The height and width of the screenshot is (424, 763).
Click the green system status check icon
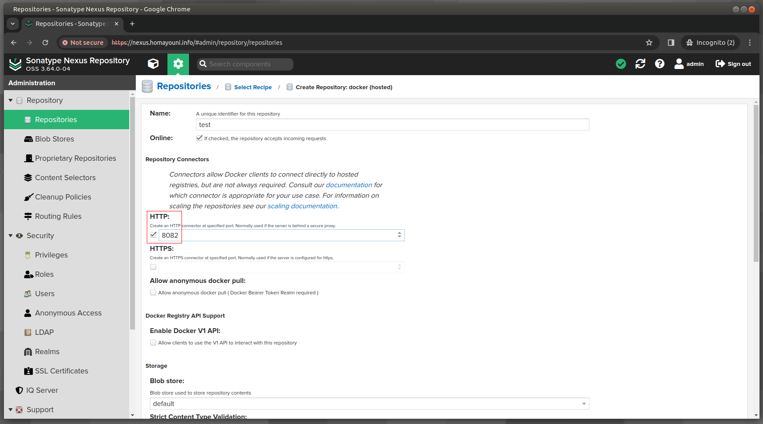coord(621,64)
